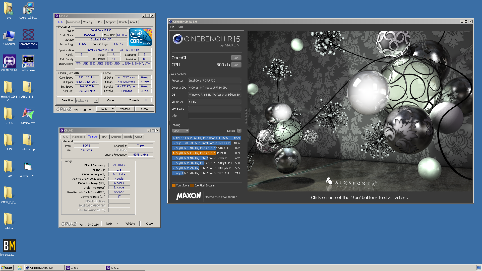This screenshot has height=271, width=482.
Task: Select ranking row 4 Core i7 930 at 5.14 GHz
Action: [x=206, y=153]
